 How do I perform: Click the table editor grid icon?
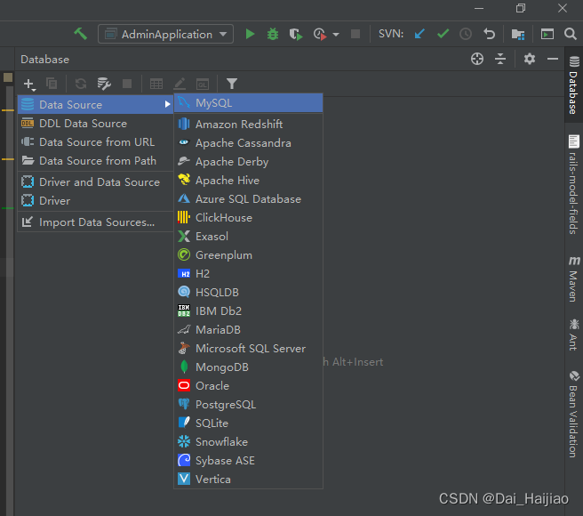tap(156, 84)
